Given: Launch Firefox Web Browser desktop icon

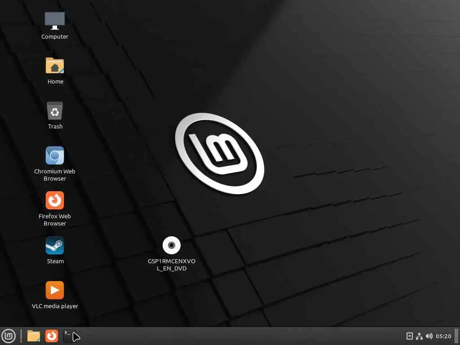Looking at the screenshot, I should pos(54,200).
